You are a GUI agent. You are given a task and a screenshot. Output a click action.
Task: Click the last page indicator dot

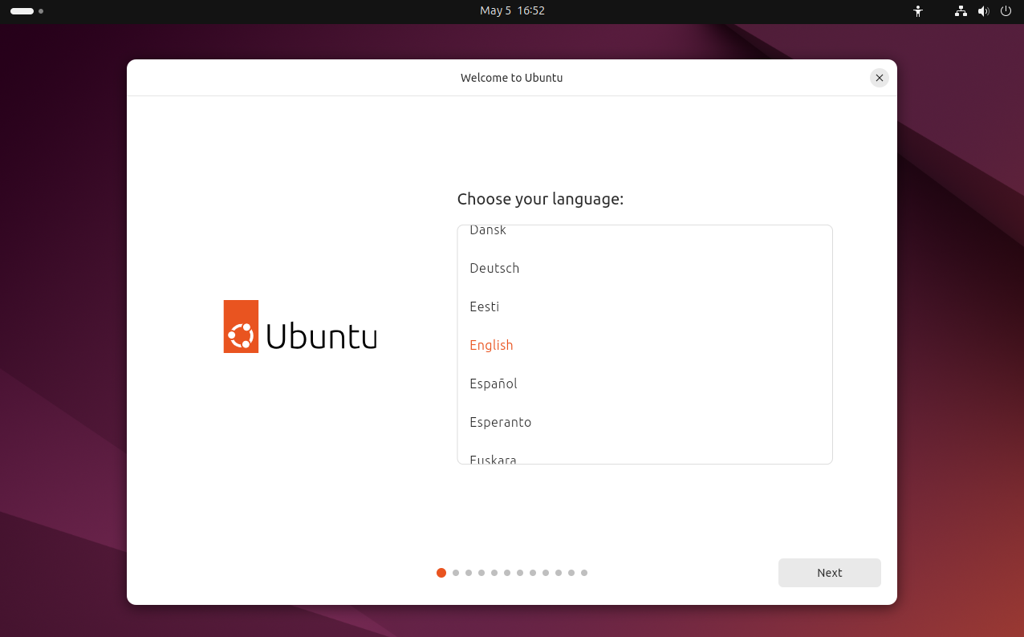coord(584,573)
